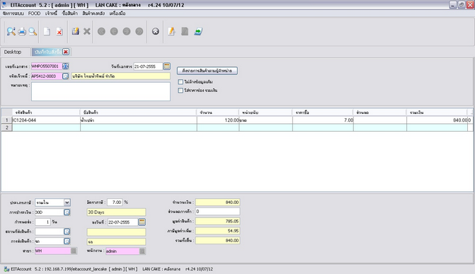Click gray lookup icon beside branch WH

click(x=74, y=251)
